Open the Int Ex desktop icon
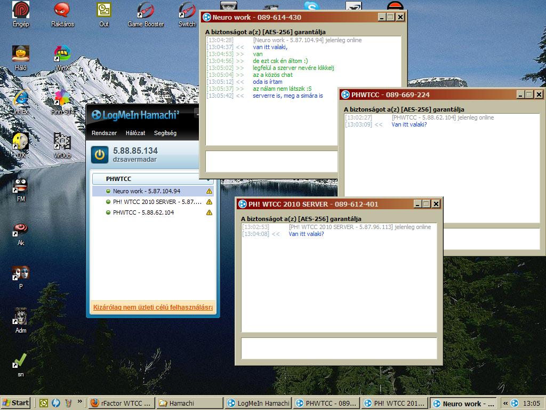The height and width of the screenshot is (410, 546). 21,102
